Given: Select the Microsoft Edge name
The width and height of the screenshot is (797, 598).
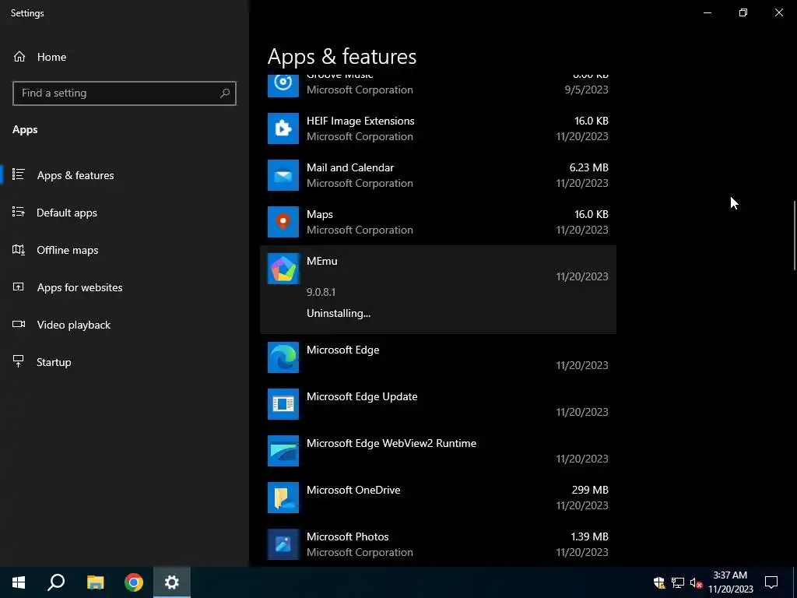Looking at the screenshot, I should pyautogui.click(x=342, y=350).
